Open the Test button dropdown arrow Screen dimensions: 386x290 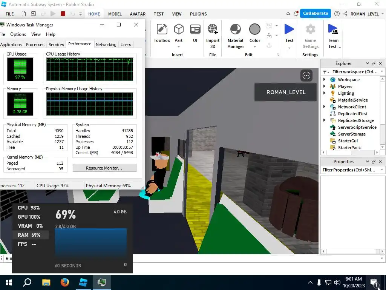[x=289, y=48]
